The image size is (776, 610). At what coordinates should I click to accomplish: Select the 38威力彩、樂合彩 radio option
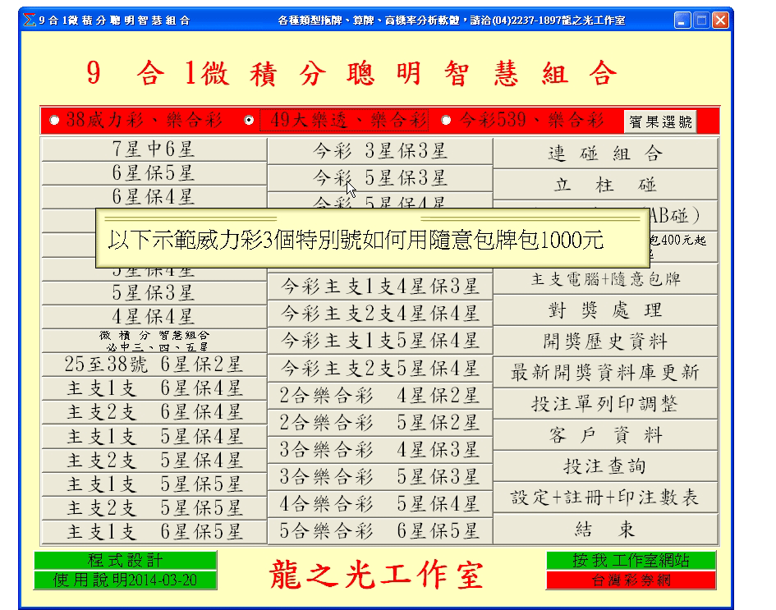pyautogui.click(x=136, y=120)
